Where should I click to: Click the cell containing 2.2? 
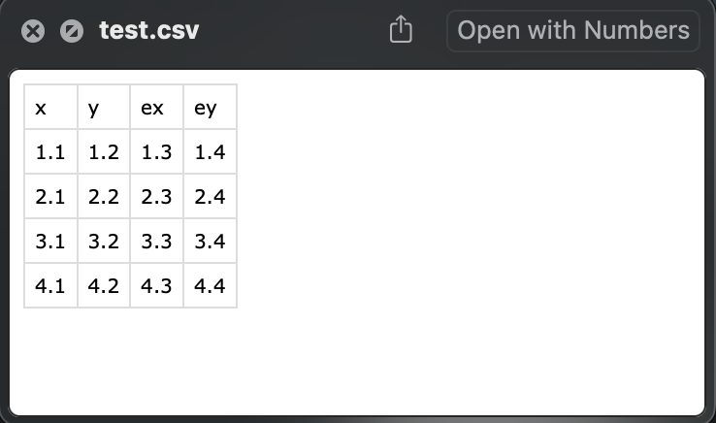pos(104,196)
